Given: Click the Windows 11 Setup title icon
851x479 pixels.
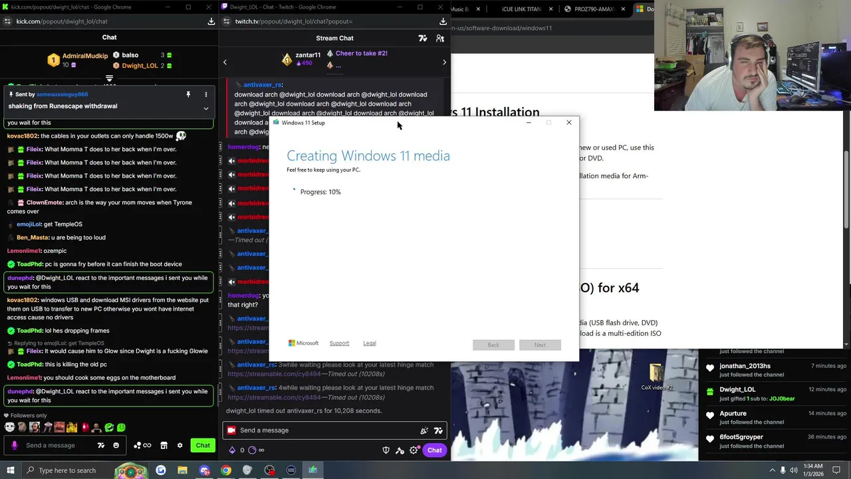Looking at the screenshot, I should (x=276, y=122).
